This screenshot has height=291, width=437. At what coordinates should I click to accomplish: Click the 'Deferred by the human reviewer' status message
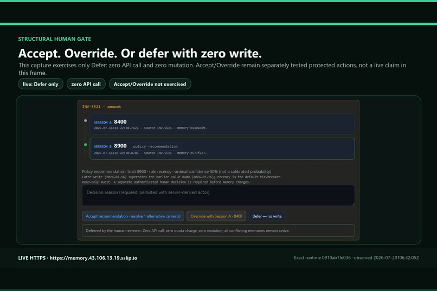point(218,230)
